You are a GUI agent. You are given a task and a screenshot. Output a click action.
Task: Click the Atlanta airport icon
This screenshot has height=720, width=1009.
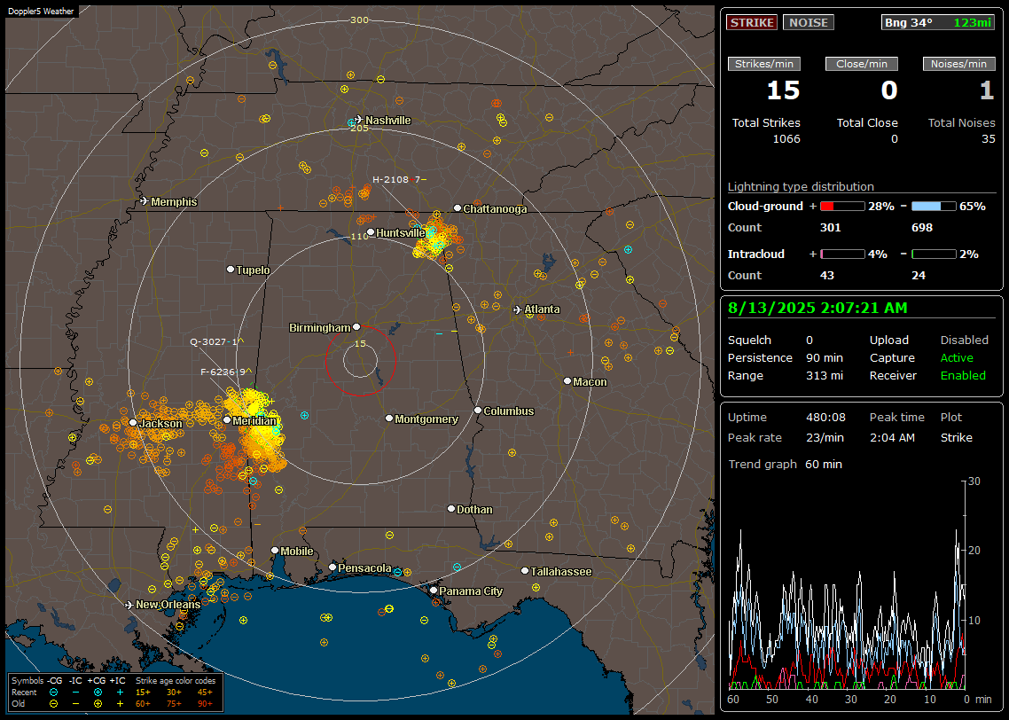coord(518,309)
